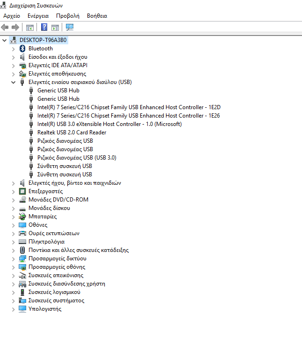Select Ποντίκια και άλλες συσκευές κατάδειξης label
The height and width of the screenshot is (356, 302).
[79, 250]
